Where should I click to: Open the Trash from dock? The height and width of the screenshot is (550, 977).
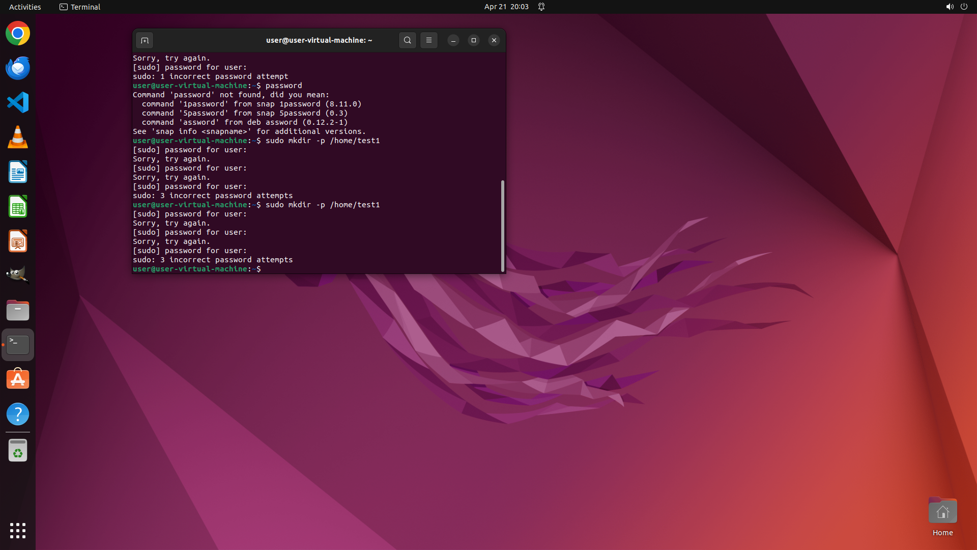(18, 450)
